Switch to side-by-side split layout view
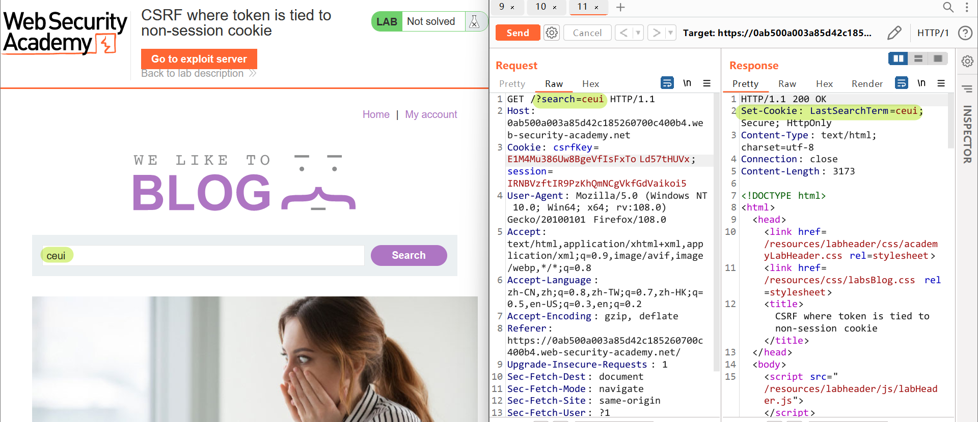 [898, 59]
